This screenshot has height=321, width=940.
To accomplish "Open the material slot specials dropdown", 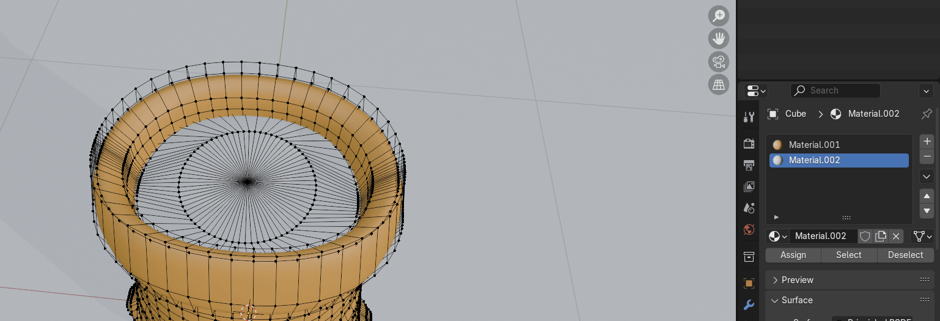I will (927, 177).
